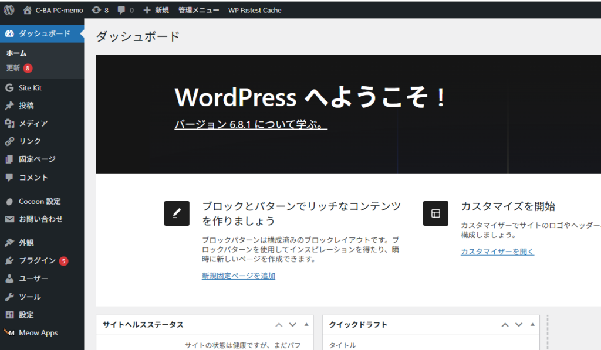Open the プラグイン (Plugins) page
Image resolution: width=601 pixels, height=350 pixels.
tap(37, 261)
